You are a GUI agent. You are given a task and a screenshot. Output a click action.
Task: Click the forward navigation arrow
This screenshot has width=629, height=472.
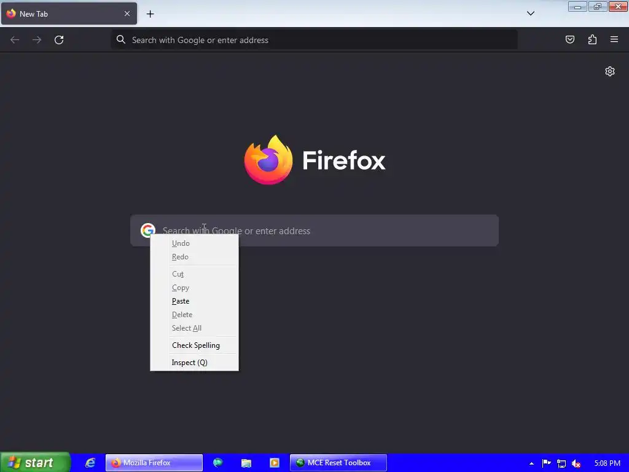(x=37, y=40)
